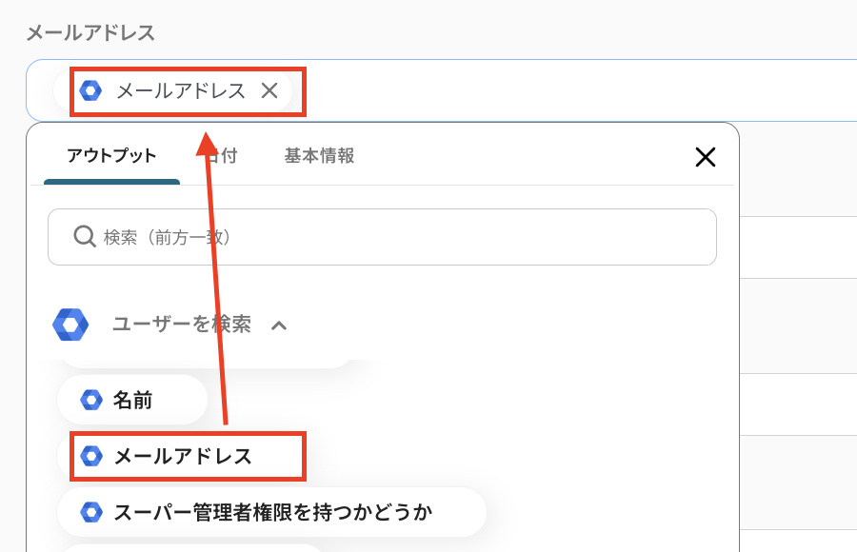Focus the 検索（前方一致） search box
Screen dimensions: 857x552
click(x=400, y=237)
